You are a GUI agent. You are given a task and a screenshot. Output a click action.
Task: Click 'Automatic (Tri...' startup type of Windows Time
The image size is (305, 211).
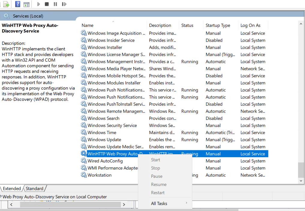click(x=220, y=132)
